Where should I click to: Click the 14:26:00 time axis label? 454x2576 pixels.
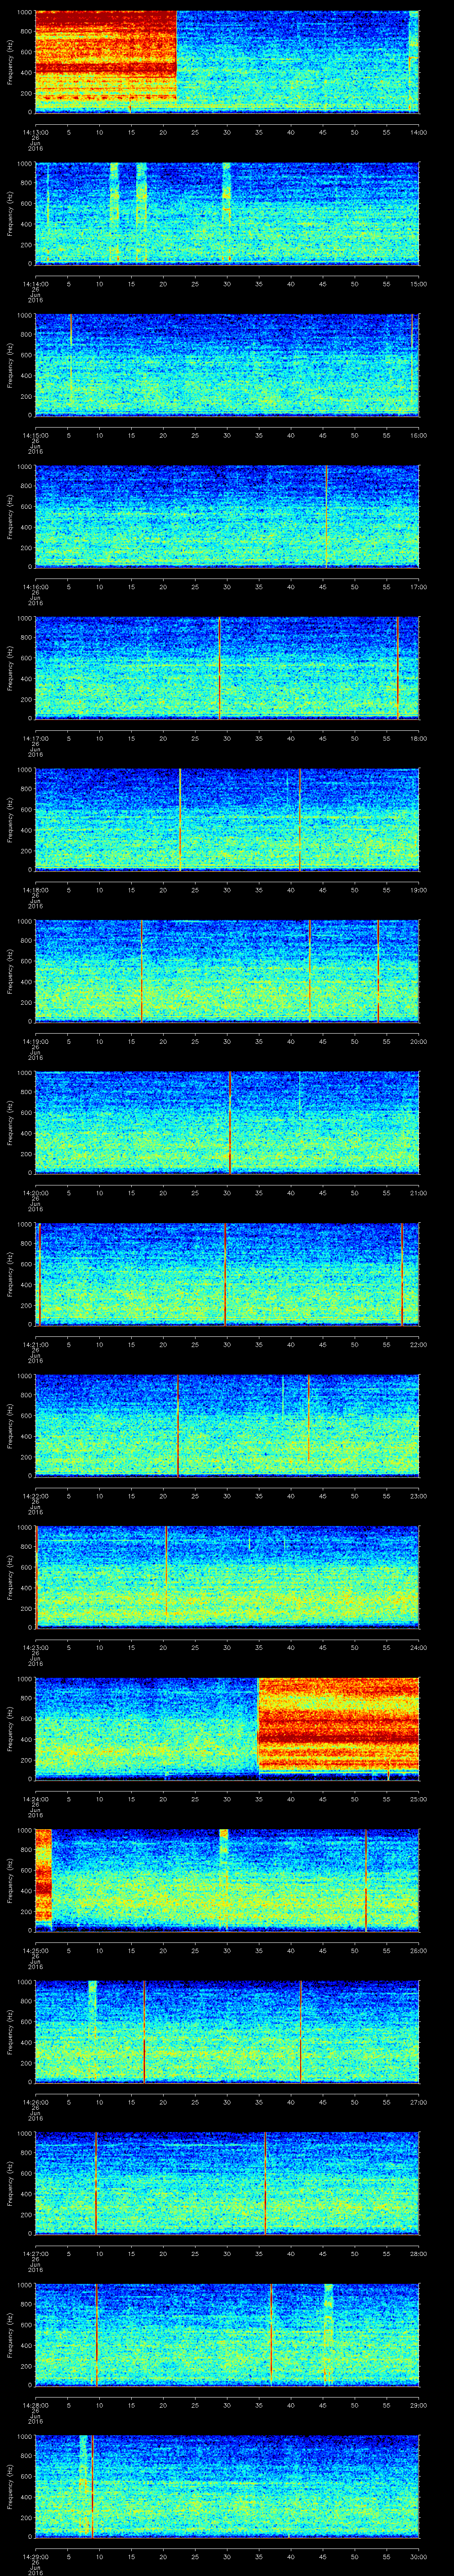35,2102
